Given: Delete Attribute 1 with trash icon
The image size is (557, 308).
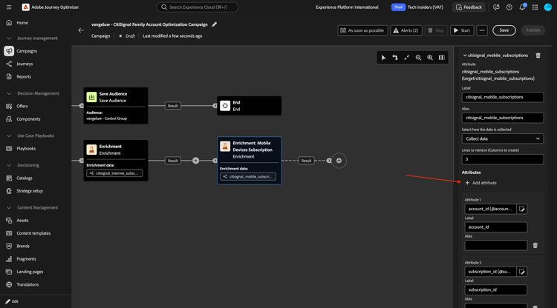Looking at the screenshot, I should coord(535,245).
